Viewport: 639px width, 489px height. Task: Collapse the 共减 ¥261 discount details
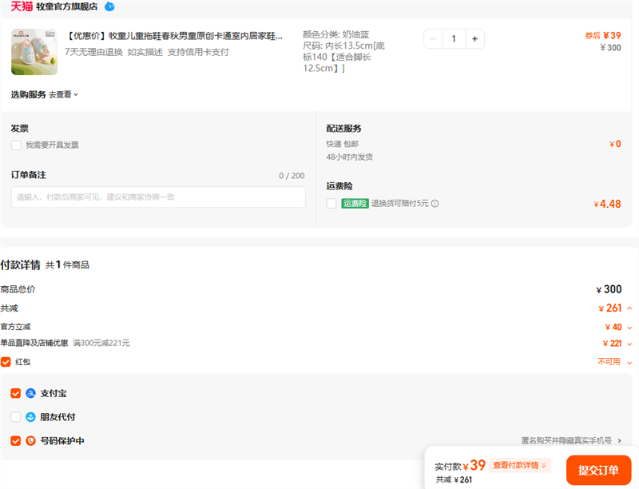pos(629,308)
